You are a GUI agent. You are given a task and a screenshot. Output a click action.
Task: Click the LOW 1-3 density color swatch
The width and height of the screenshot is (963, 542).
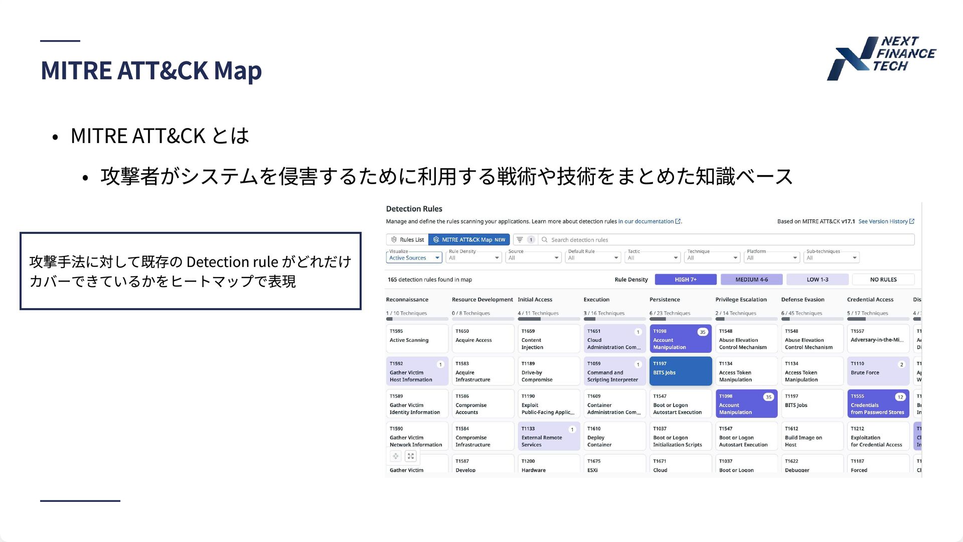pyautogui.click(x=817, y=280)
